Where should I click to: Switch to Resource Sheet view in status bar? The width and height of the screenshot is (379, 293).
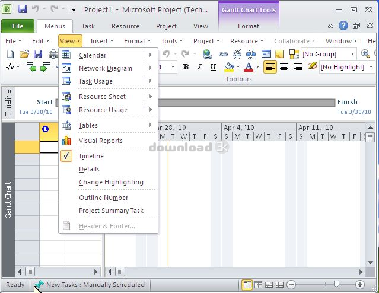point(280,285)
